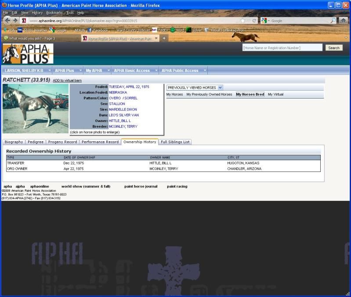
Task: Click ADD to virtual barn link
Action: point(67,80)
